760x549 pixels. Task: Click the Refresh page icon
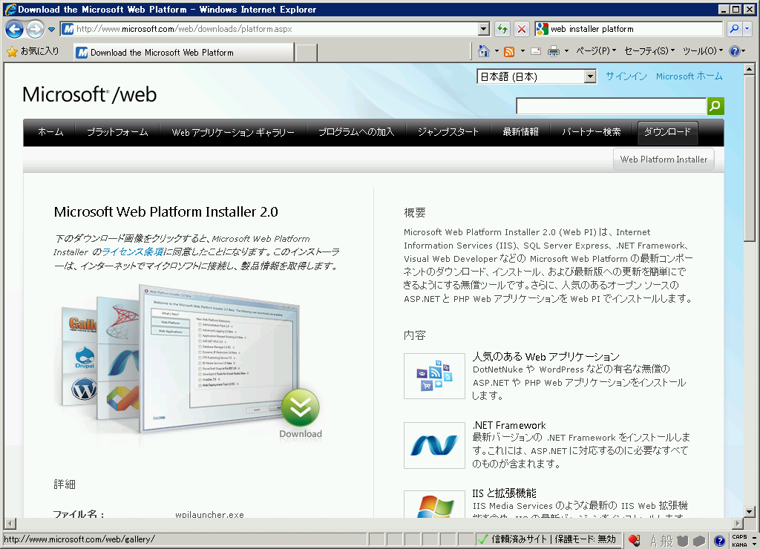[x=502, y=29]
